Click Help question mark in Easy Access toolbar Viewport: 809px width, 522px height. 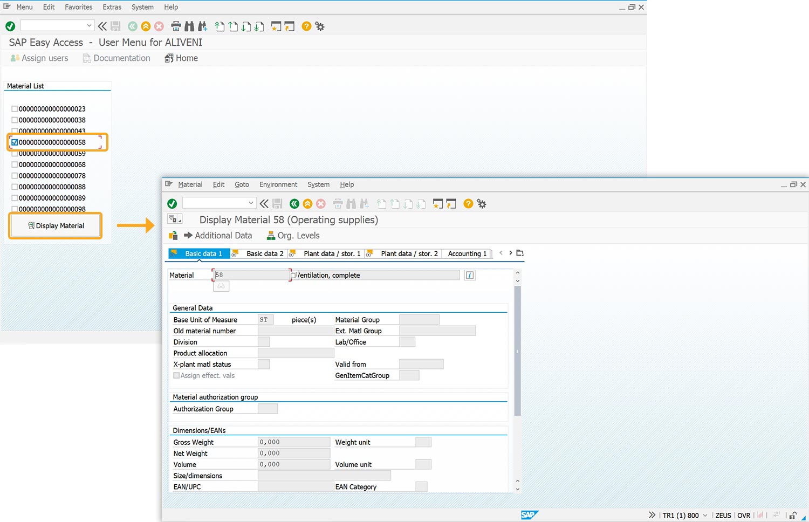[306, 26]
